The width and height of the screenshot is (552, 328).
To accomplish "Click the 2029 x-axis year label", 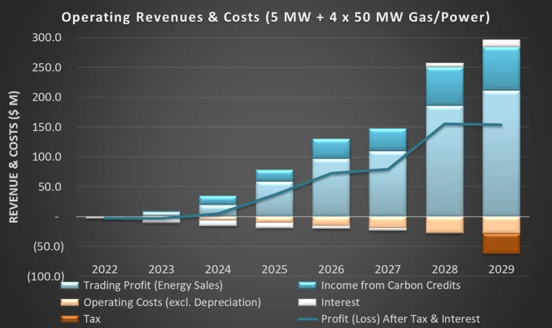I will point(502,269).
